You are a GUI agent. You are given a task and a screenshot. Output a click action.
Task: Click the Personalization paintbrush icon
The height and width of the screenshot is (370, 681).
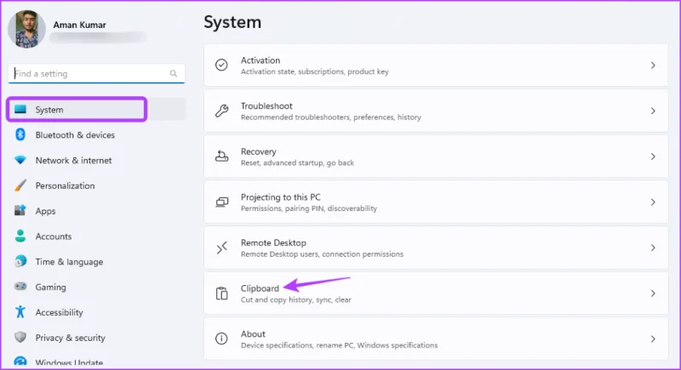[x=20, y=185]
